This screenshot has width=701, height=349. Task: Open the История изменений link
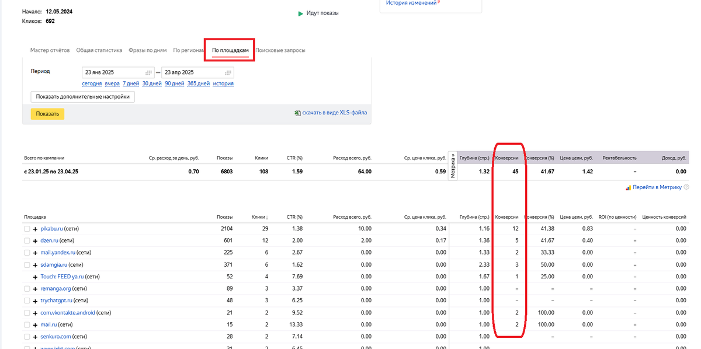411,3
